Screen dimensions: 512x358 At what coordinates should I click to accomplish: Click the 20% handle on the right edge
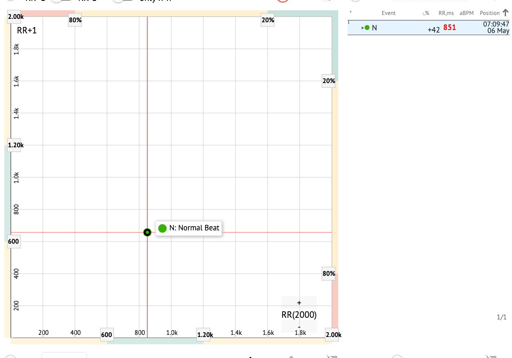click(x=329, y=81)
